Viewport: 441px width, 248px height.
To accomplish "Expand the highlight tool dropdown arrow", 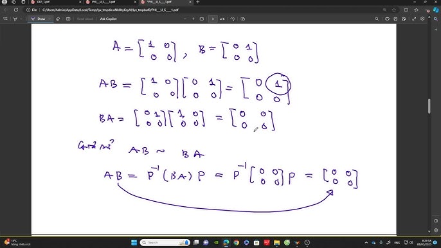I will point(21,19).
